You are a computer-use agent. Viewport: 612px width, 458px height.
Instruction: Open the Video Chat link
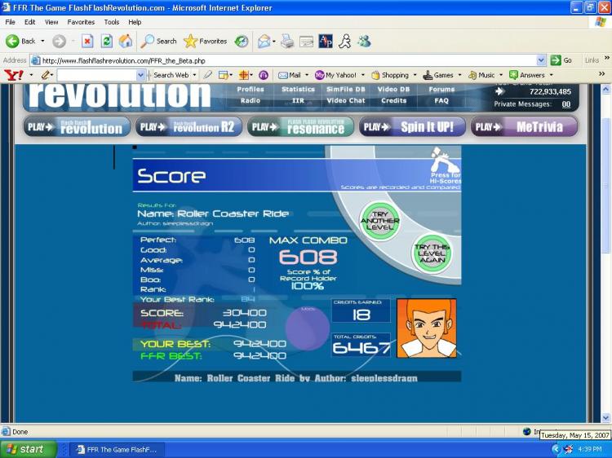coord(345,100)
